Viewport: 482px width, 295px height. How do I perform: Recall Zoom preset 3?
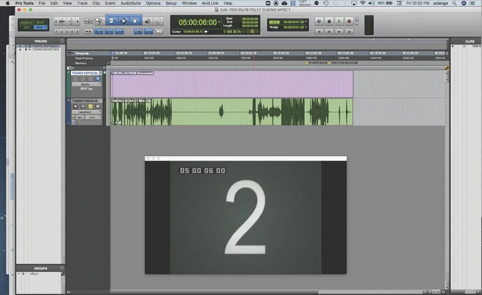pyautogui.click(x=67, y=32)
